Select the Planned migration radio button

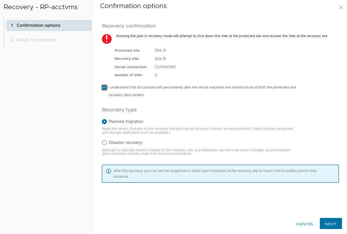105,121
